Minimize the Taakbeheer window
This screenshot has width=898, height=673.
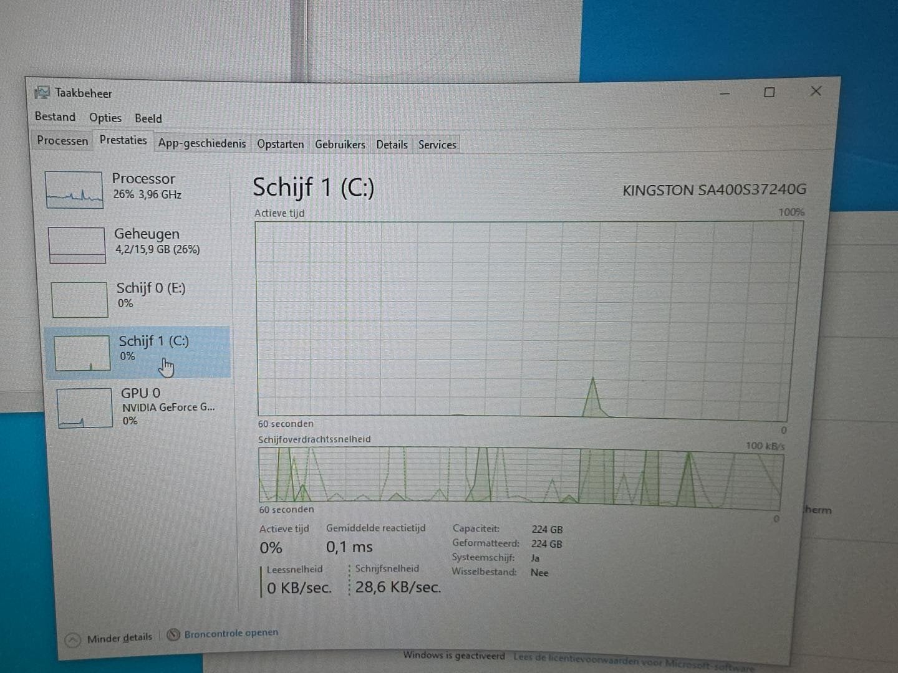725,93
